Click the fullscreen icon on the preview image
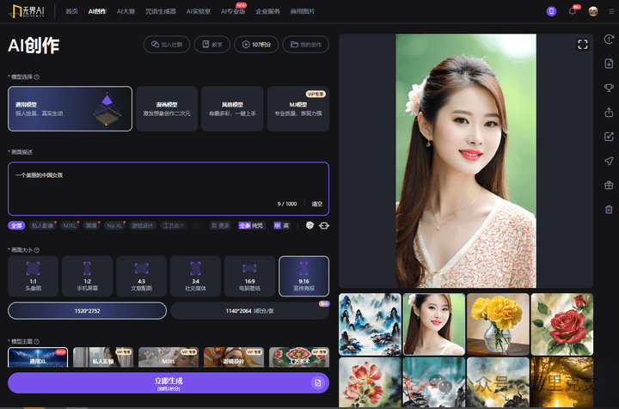The image size is (619, 409). pyautogui.click(x=583, y=45)
